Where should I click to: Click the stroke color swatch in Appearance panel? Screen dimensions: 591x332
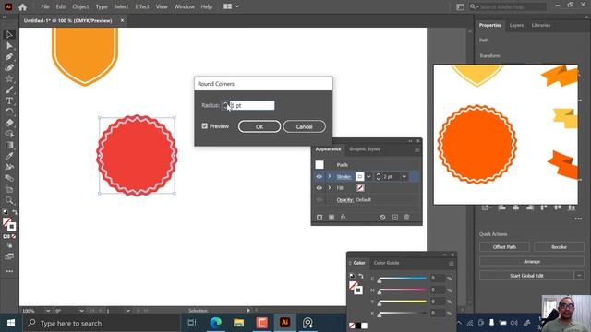click(x=360, y=176)
